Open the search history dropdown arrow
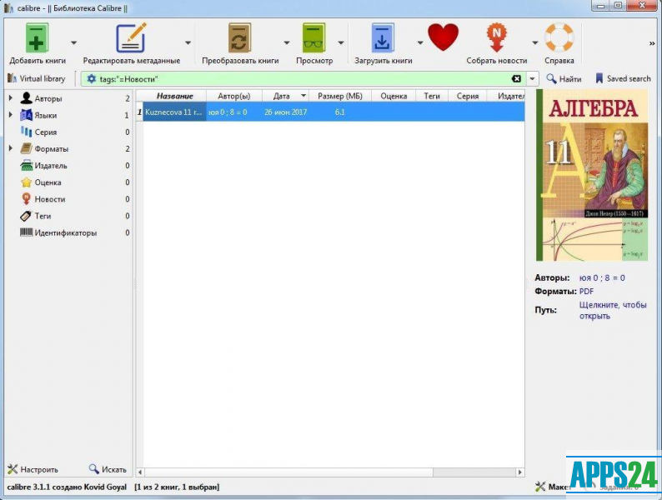This screenshot has height=500, width=662. pos(533,79)
